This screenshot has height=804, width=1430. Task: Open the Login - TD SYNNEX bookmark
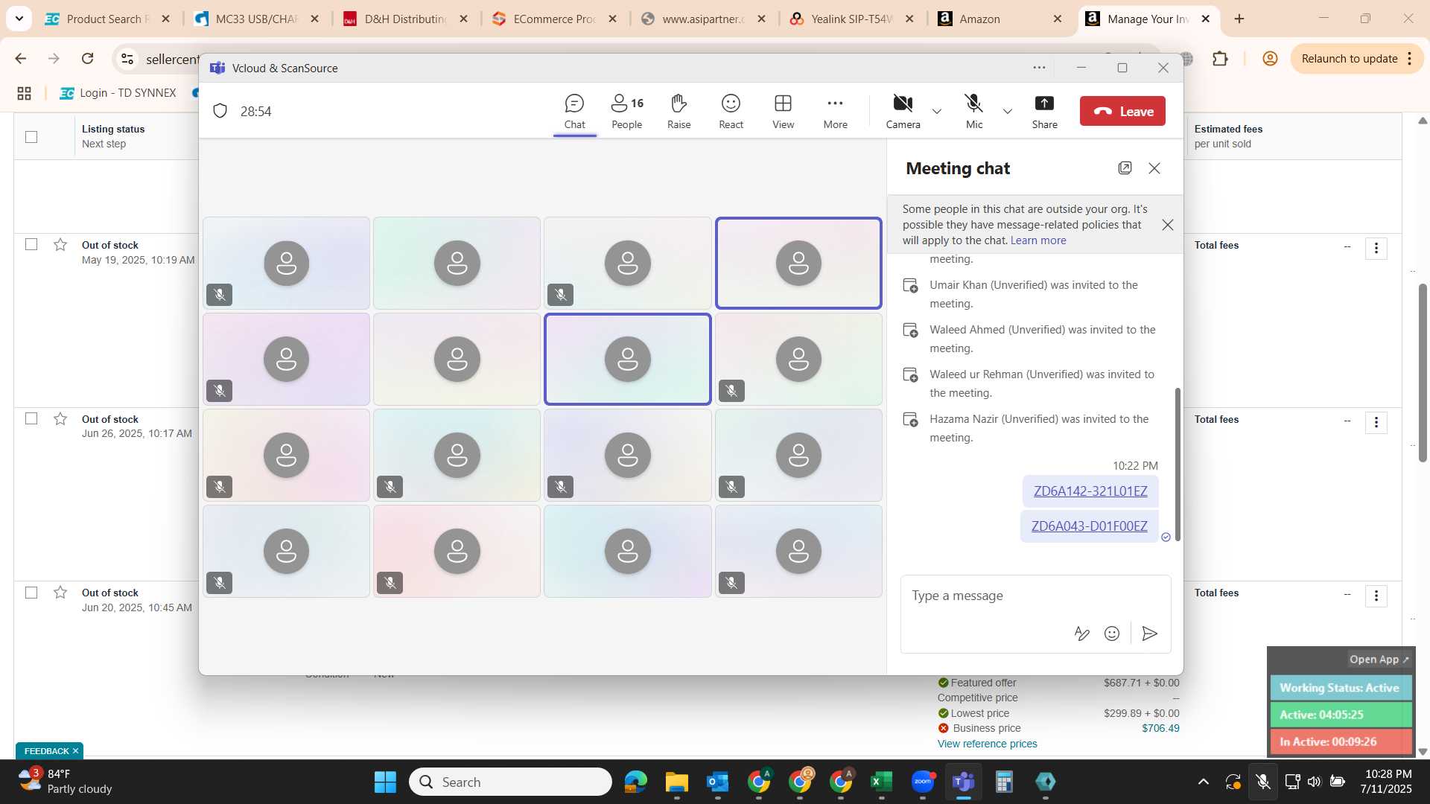(118, 93)
